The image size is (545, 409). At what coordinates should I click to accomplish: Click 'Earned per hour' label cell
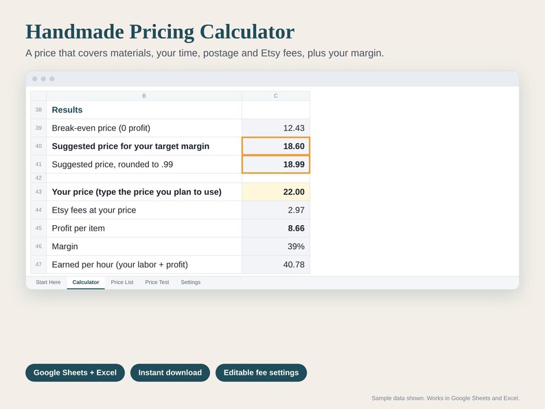point(144,264)
